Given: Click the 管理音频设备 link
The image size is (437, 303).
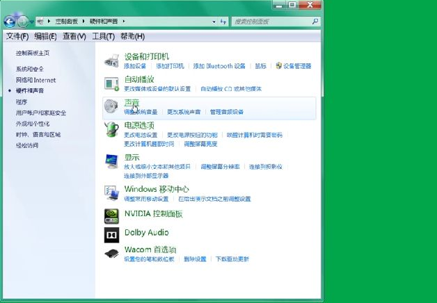Looking at the screenshot, I should [227, 112].
